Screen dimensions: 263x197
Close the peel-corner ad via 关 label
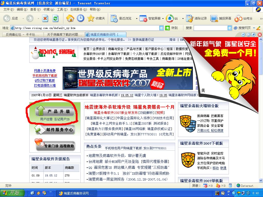203,91
